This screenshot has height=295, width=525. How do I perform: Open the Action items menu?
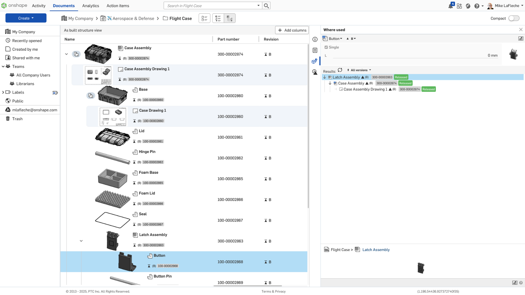(x=118, y=5)
